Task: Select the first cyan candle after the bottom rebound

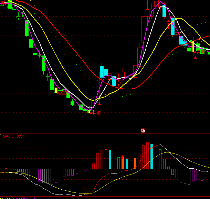Action: (102, 72)
